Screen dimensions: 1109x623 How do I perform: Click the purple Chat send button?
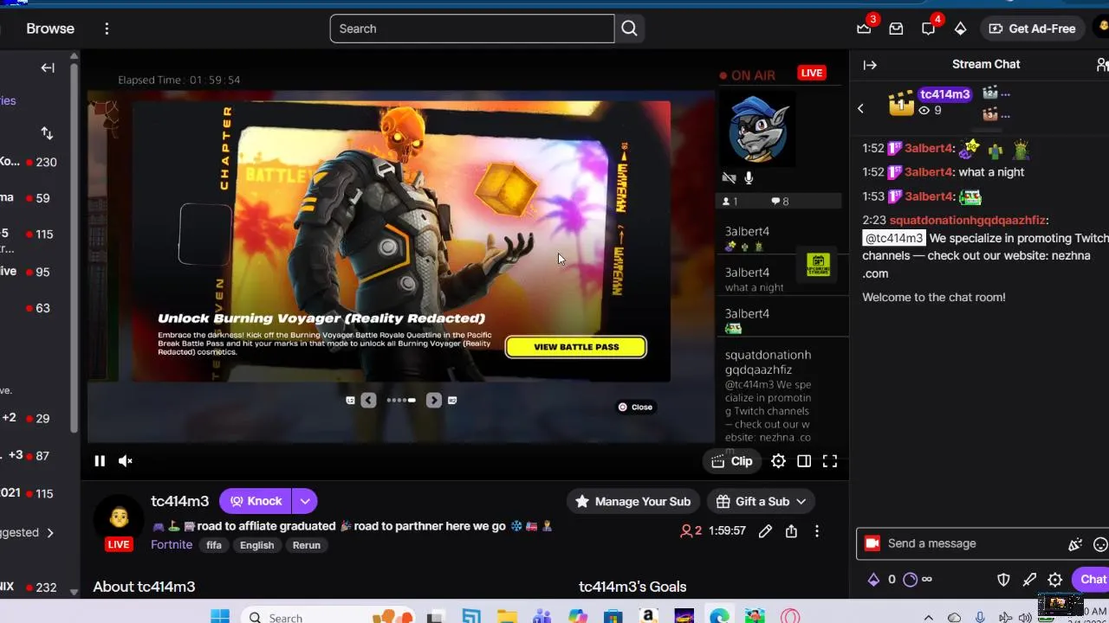(1091, 580)
